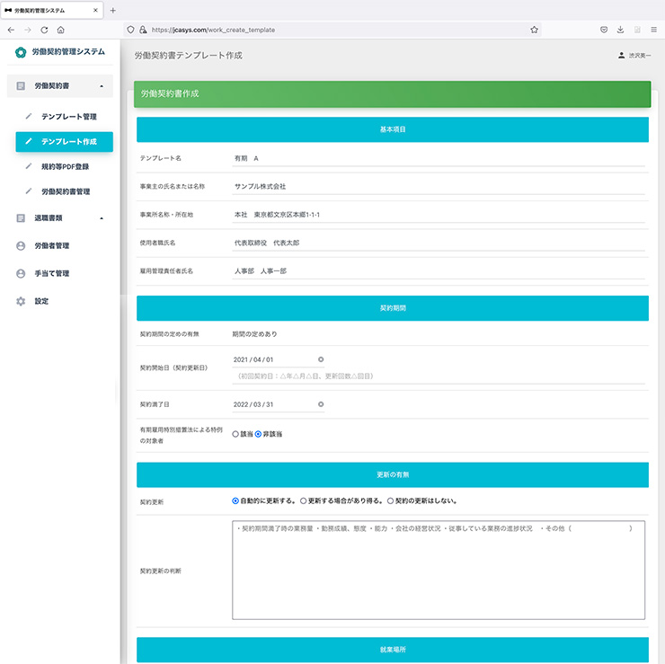Select 契約の更新はしない radio option

(390, 500)
